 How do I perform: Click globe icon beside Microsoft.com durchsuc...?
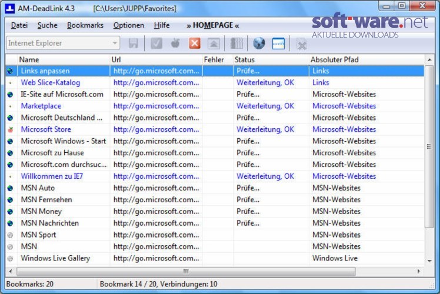click(11, 165)
